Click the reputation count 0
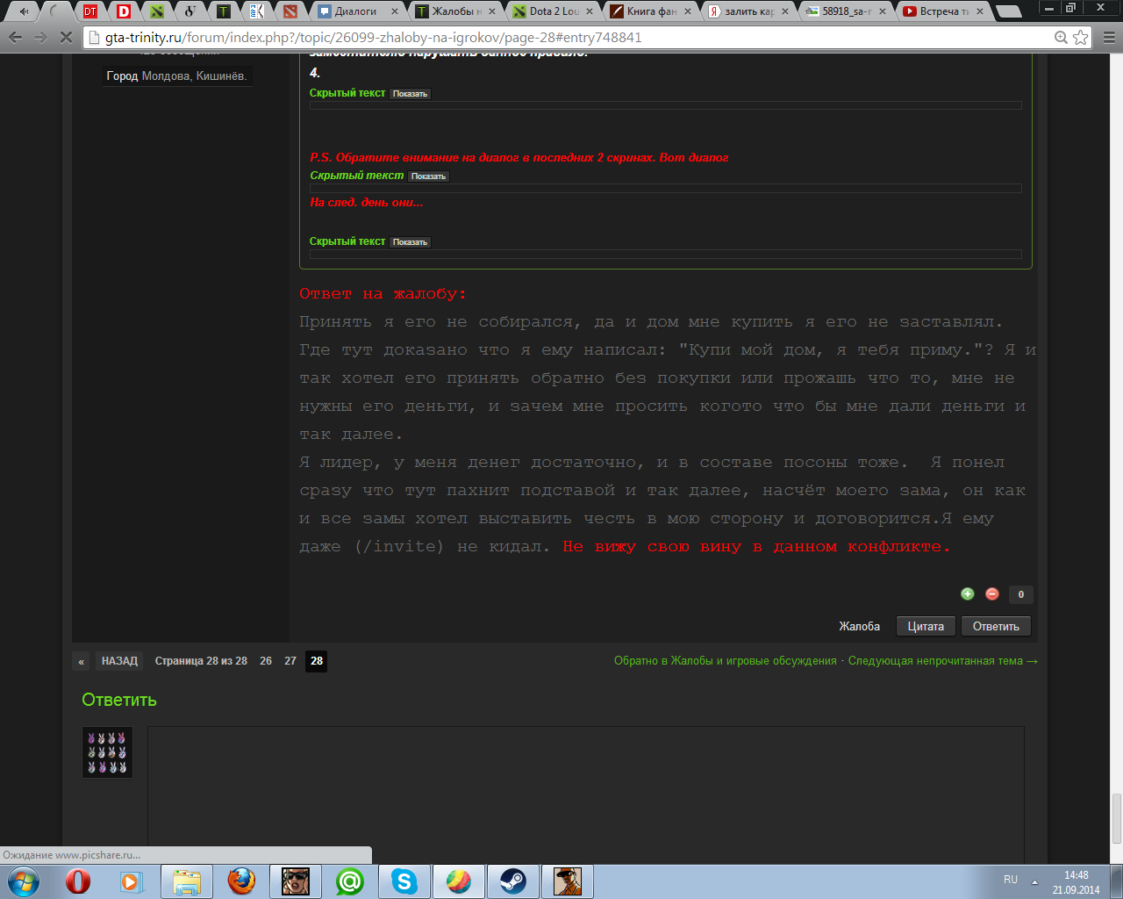The height and width of the screenshot is (899, 1123). [x=1020, y=594]
